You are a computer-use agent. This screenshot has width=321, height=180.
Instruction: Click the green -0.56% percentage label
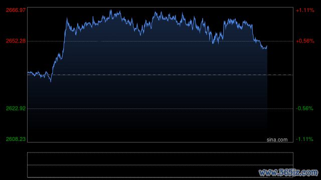pyautogui.click(x=304, y=108)
